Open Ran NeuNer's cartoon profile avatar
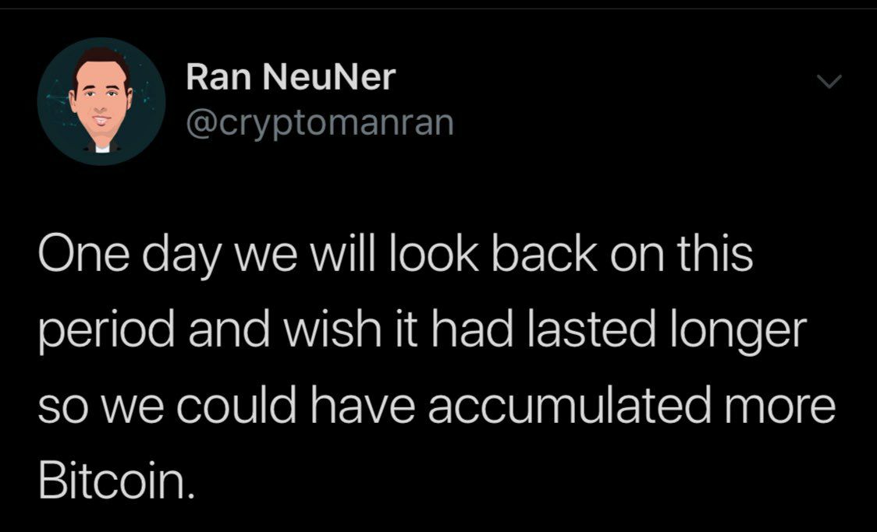Viewport: 877px width, 532px height. (101, 101)
